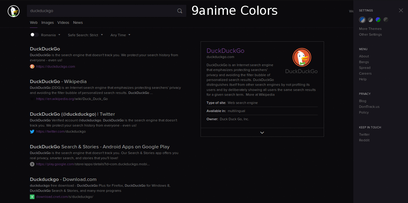This screenshot has width=408, height=203.
Task: Click the https://duckduckgo.com result URL
Action: click(56, 66)
